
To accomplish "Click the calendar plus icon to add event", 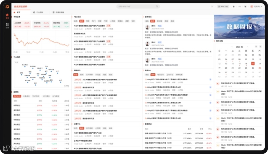I will (x=260, y=47).
